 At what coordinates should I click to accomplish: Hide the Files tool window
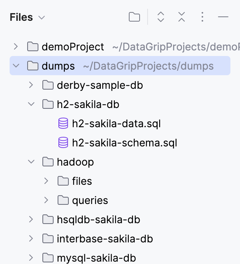pyautogui.click(x=223, y=17)
